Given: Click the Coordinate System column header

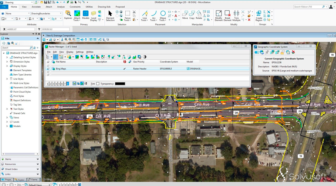Looking at the screenshot, I should pyautogui.click(x=169, y=62).
